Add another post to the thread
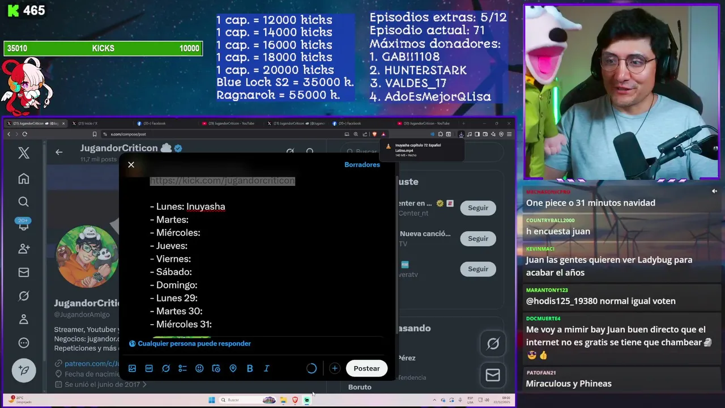Screen dimensions: 725x408 335,368
